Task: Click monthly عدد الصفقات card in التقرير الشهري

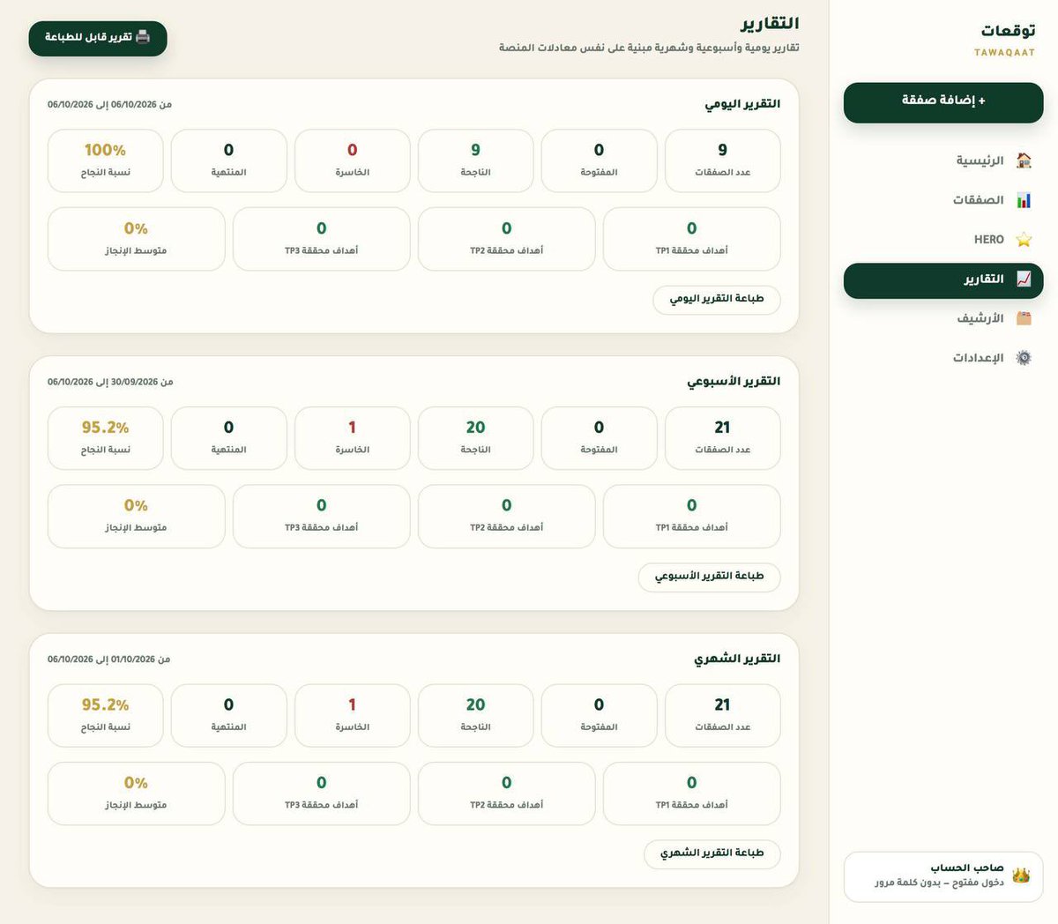Action: point(722,715)
